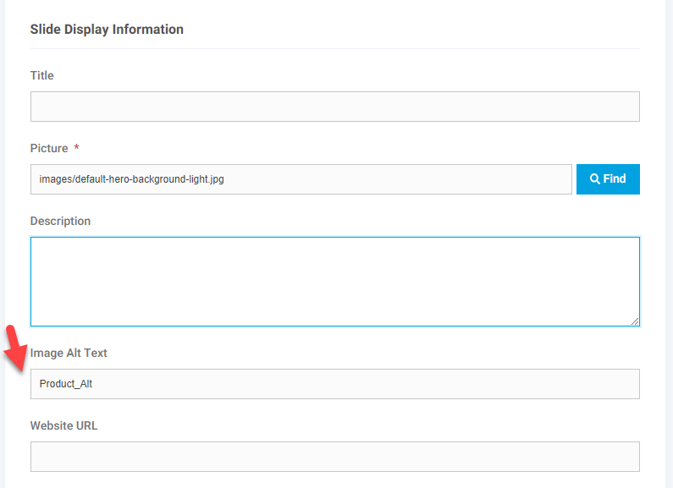Click the textarea resize grip in Description
The height and width of the screenshot is (488, 673).
click(x=635, y=321)
